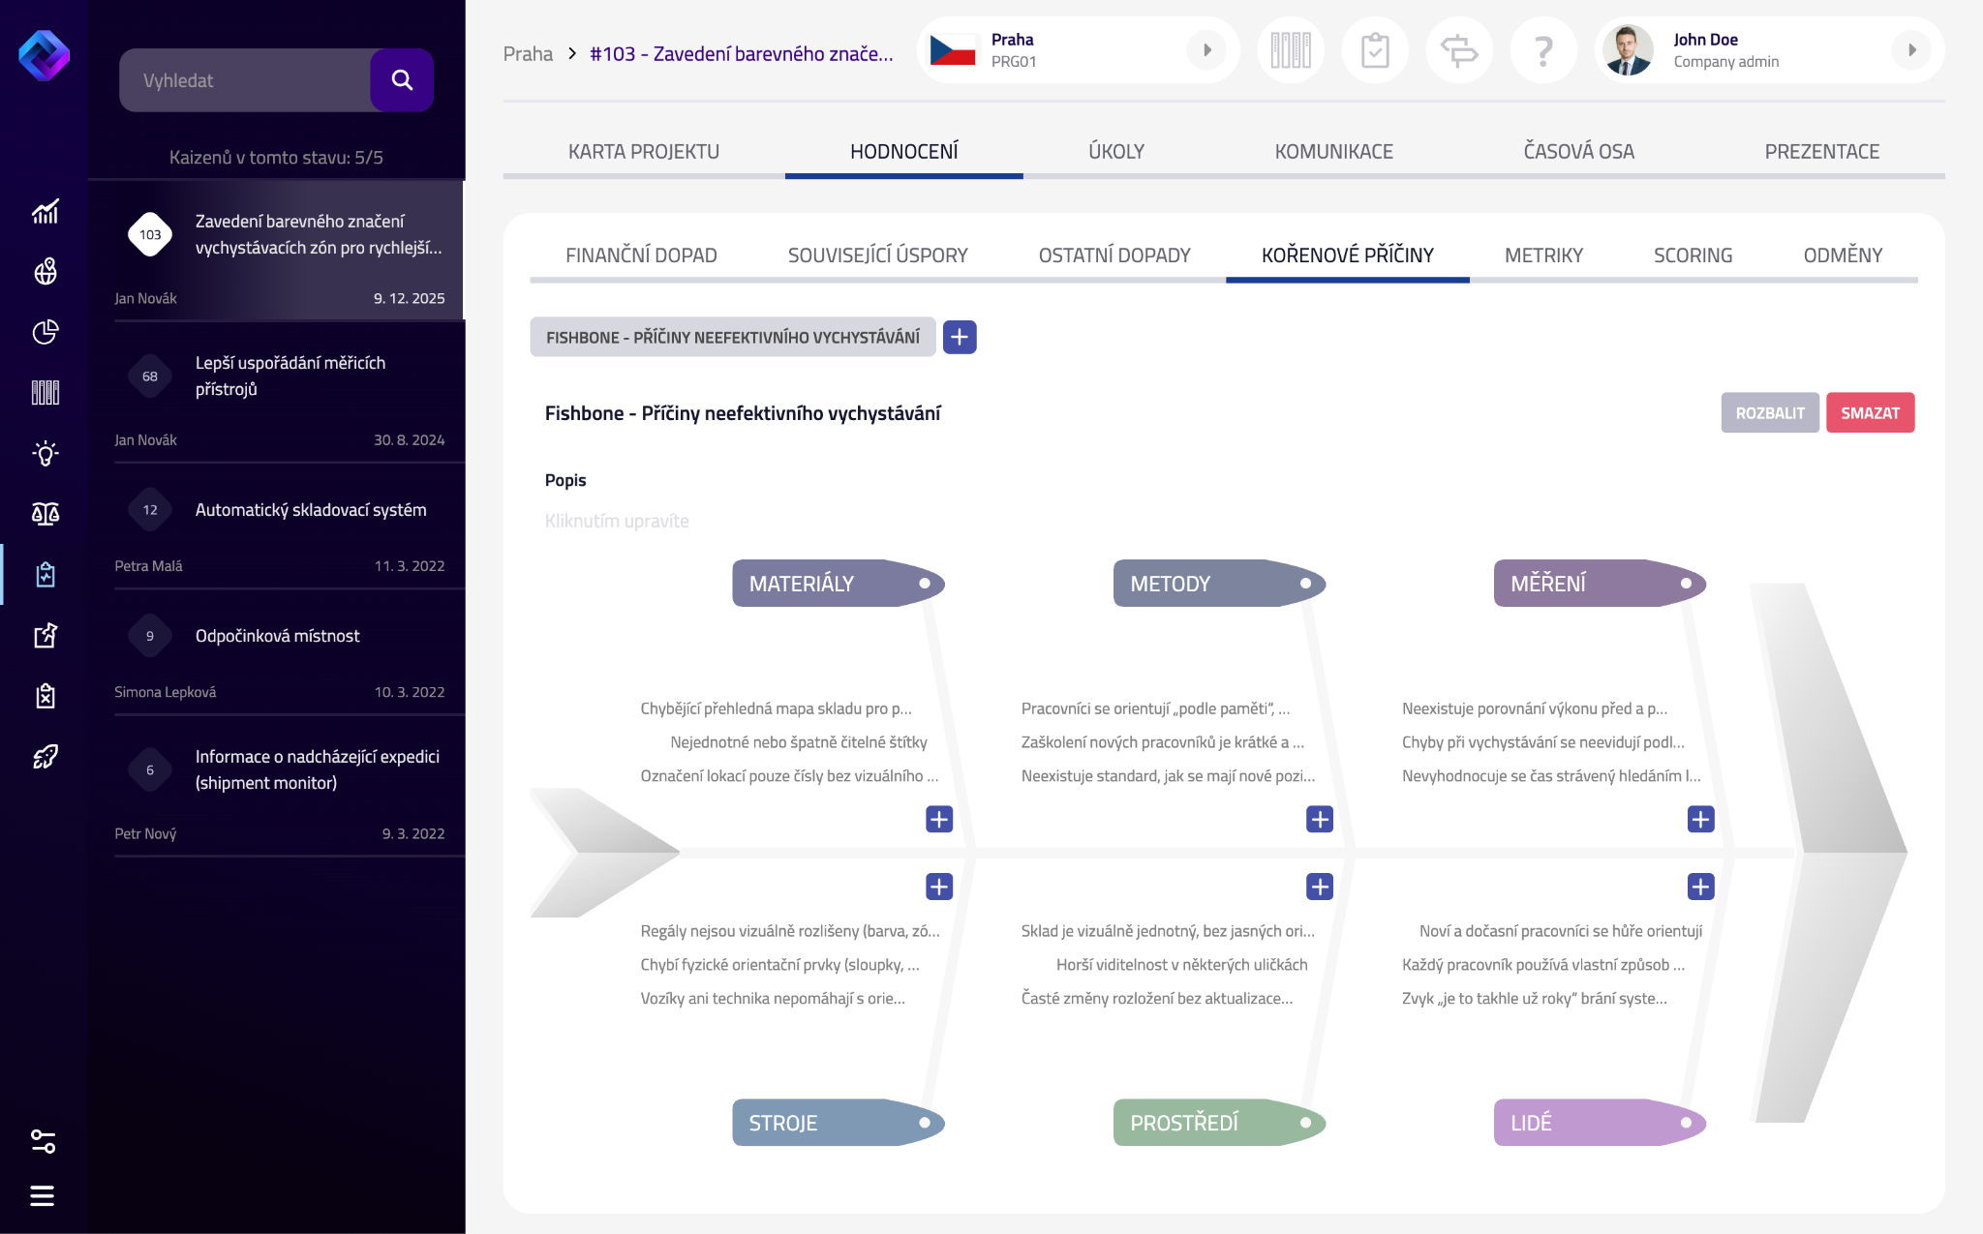Open the pie chart reports icon
1983x1234 pixels.
45,332
